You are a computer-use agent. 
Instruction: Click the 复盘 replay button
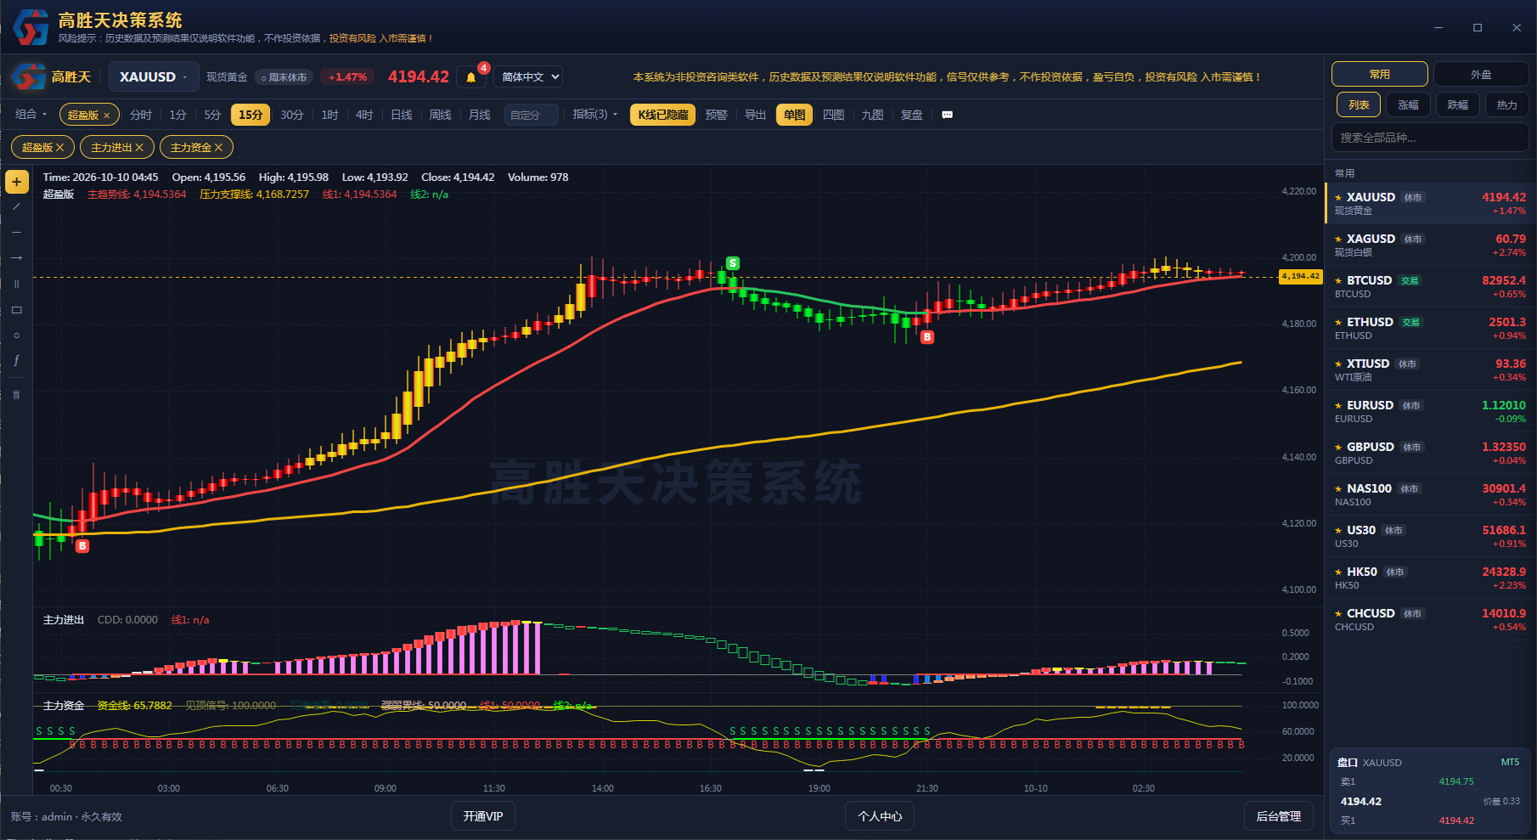(x=911, y=115)
